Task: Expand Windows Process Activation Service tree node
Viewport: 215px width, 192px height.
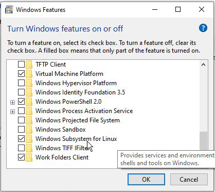Action: coord(12,111)
